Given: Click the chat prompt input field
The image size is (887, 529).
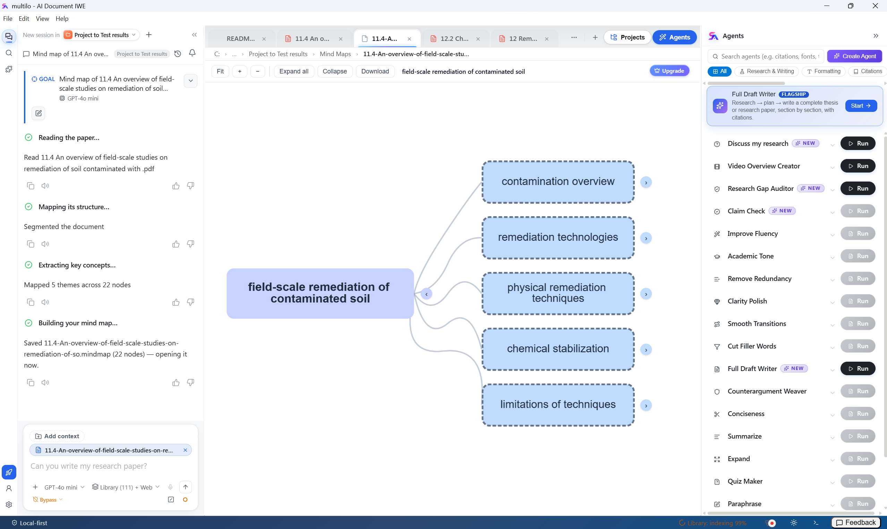Looking at the screenshot, I should coord(110,466).
